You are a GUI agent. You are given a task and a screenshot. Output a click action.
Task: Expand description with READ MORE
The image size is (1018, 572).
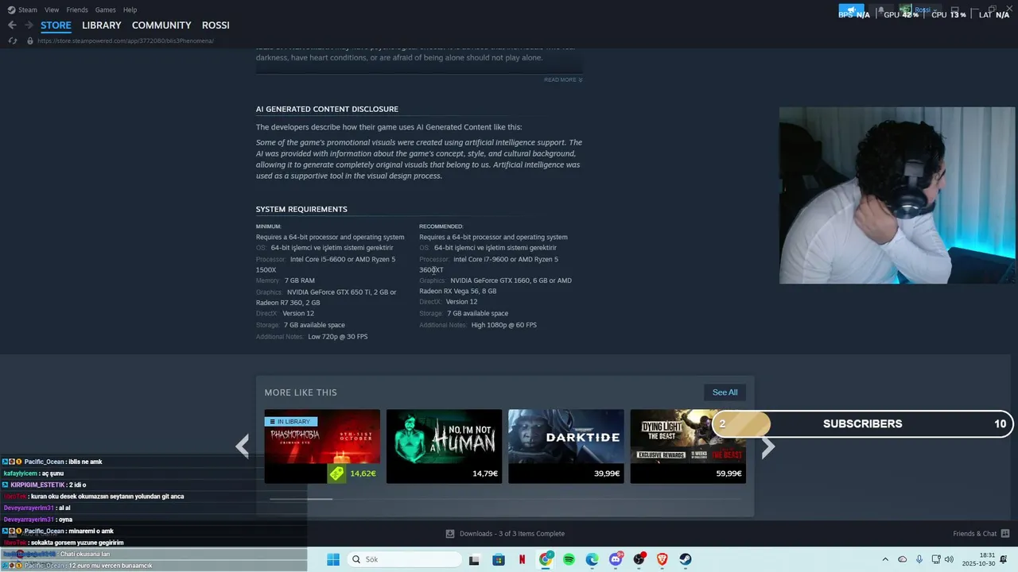coord(563,79)
